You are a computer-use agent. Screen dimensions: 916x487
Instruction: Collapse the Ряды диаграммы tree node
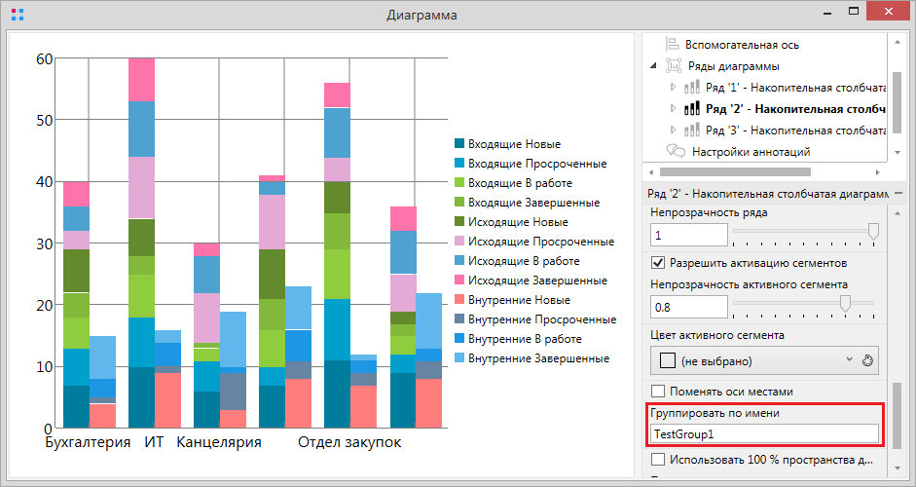point(652,66)
